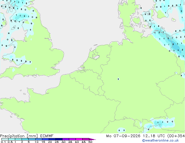Click the '12..18 UTC' time label
185x143 pixels.
154,136
